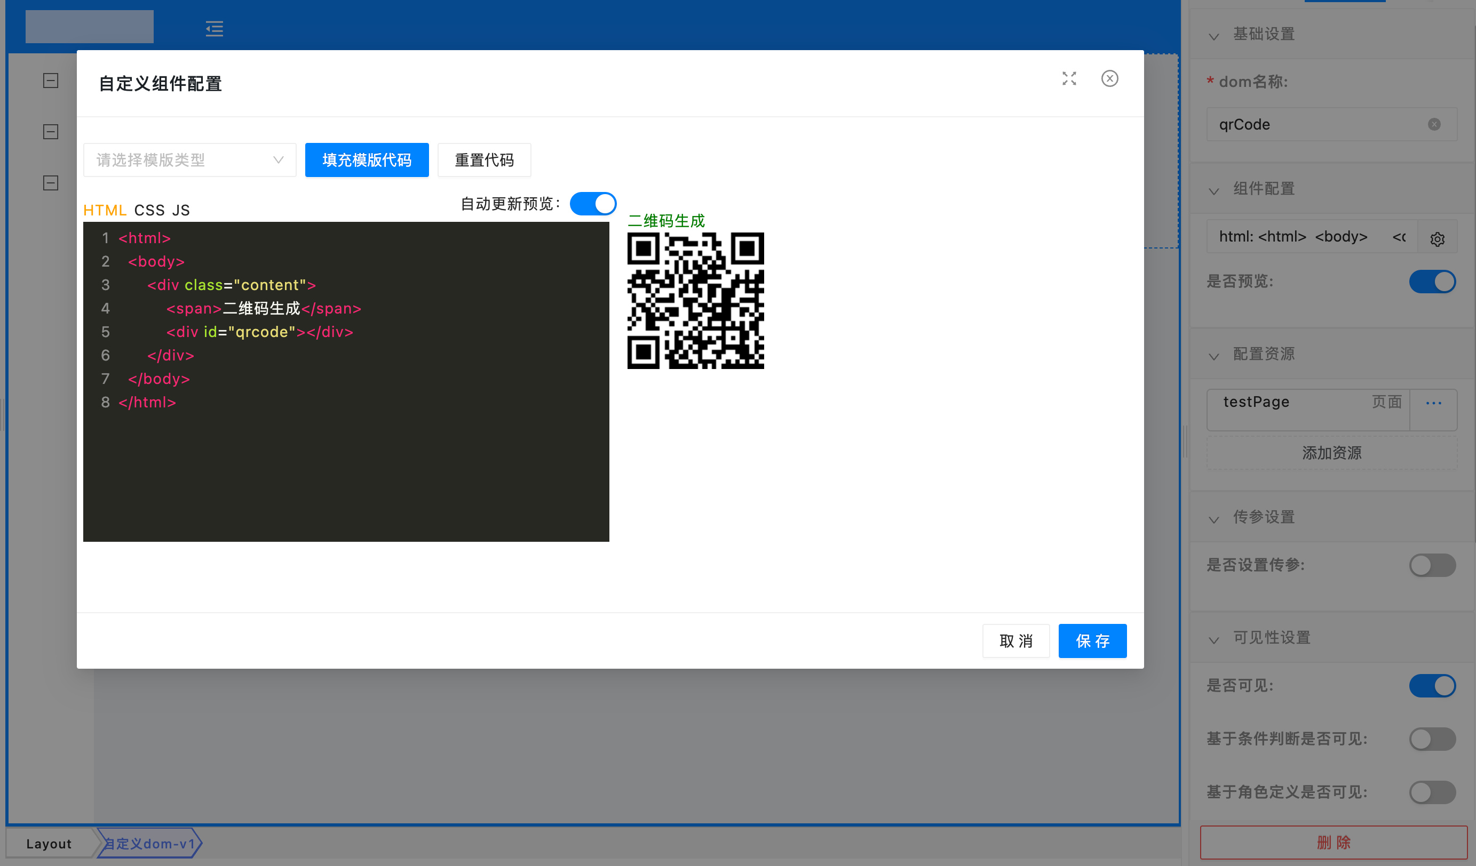Switch to the JS code tab

point(181,210)
